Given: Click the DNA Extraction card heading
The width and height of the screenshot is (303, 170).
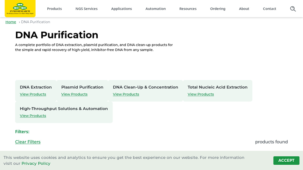Looking at the screenshot, I should [36, 87].
